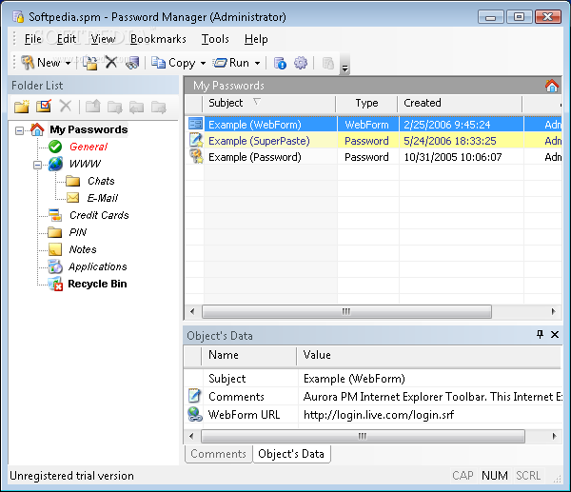Switch to the Comments tab
Screen dimensions: 571x492
(x=219, y=454)
